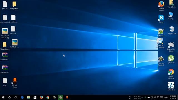178x100 pixels.
Task: Select the This PC desktop icon
Action: pyautogui.click(x=170, y=16)
